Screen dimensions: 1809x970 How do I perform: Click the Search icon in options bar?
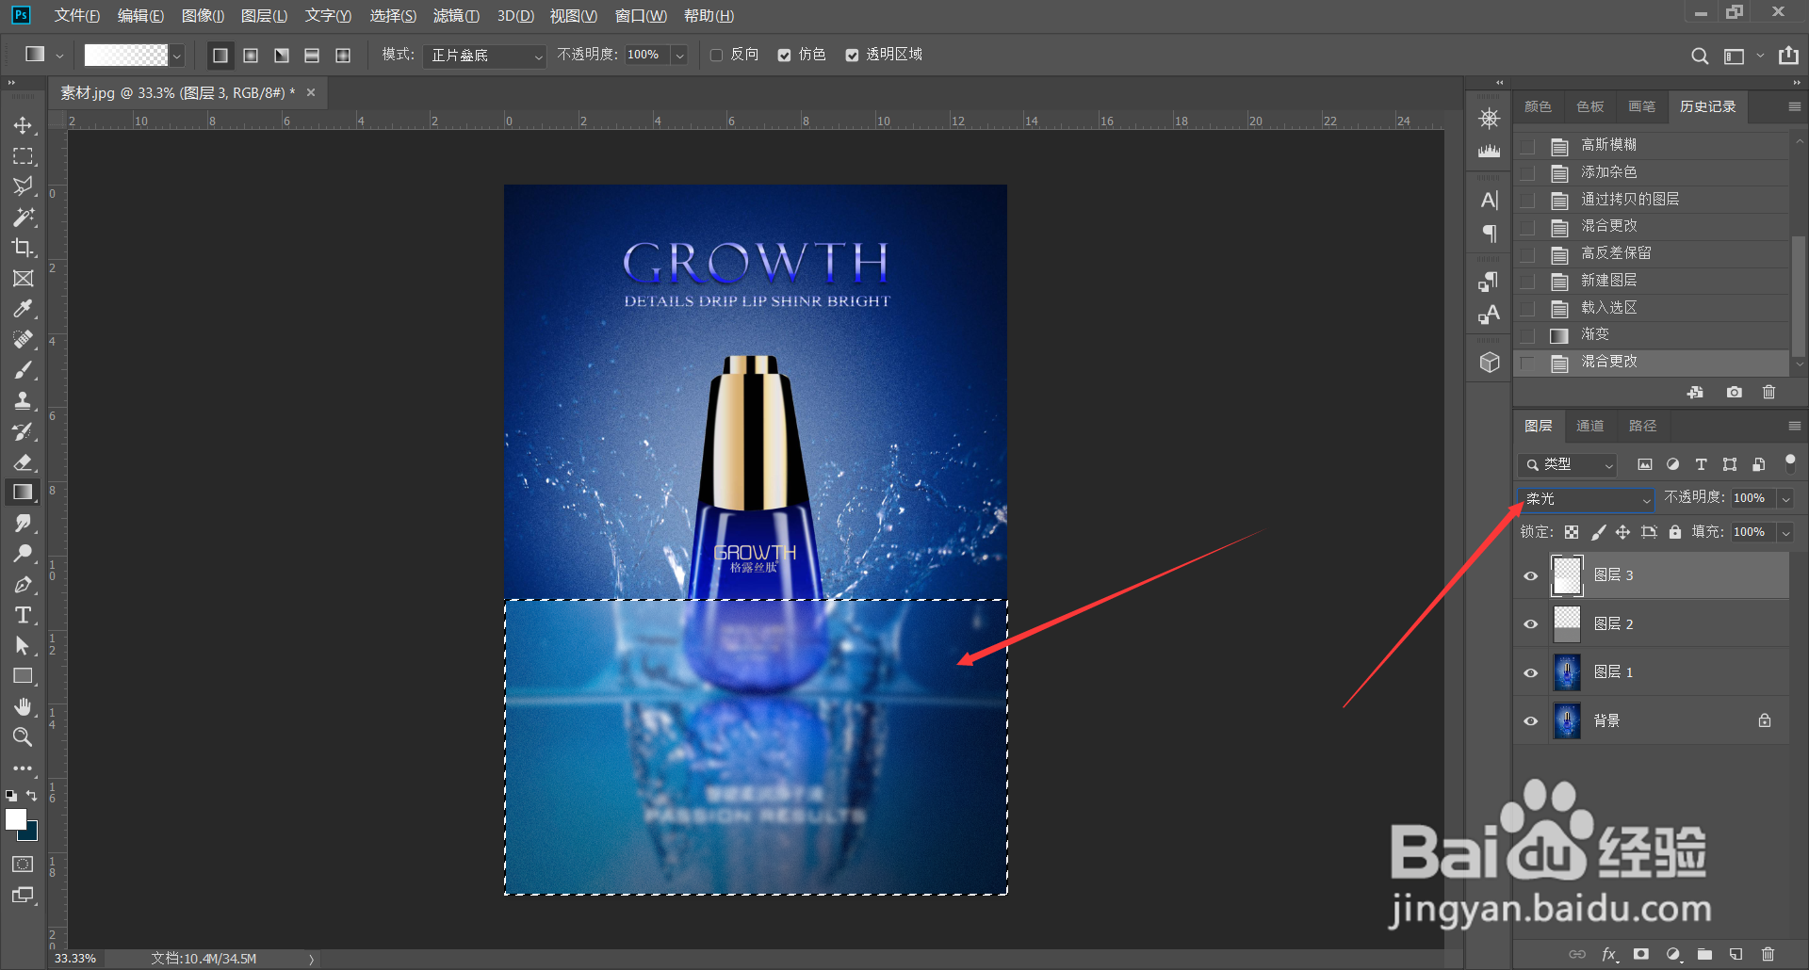tap(1700, 56)
